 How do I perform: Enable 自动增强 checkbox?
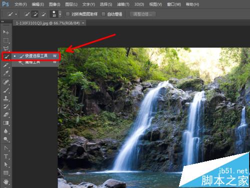[103, 14]
